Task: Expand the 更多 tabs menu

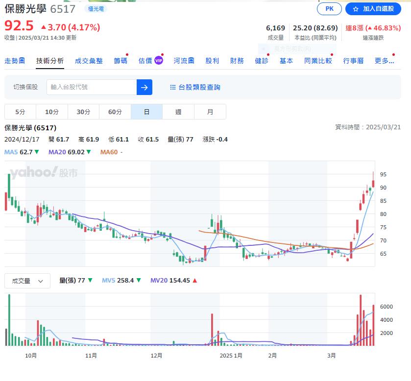Action: click(384, 61)
